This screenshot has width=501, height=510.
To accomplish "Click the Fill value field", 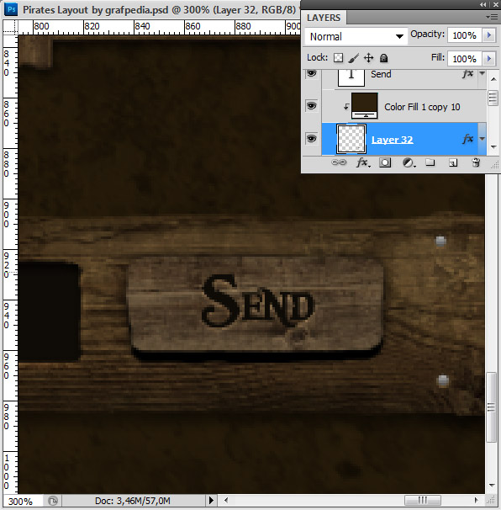I will click(x=465, y=59).
